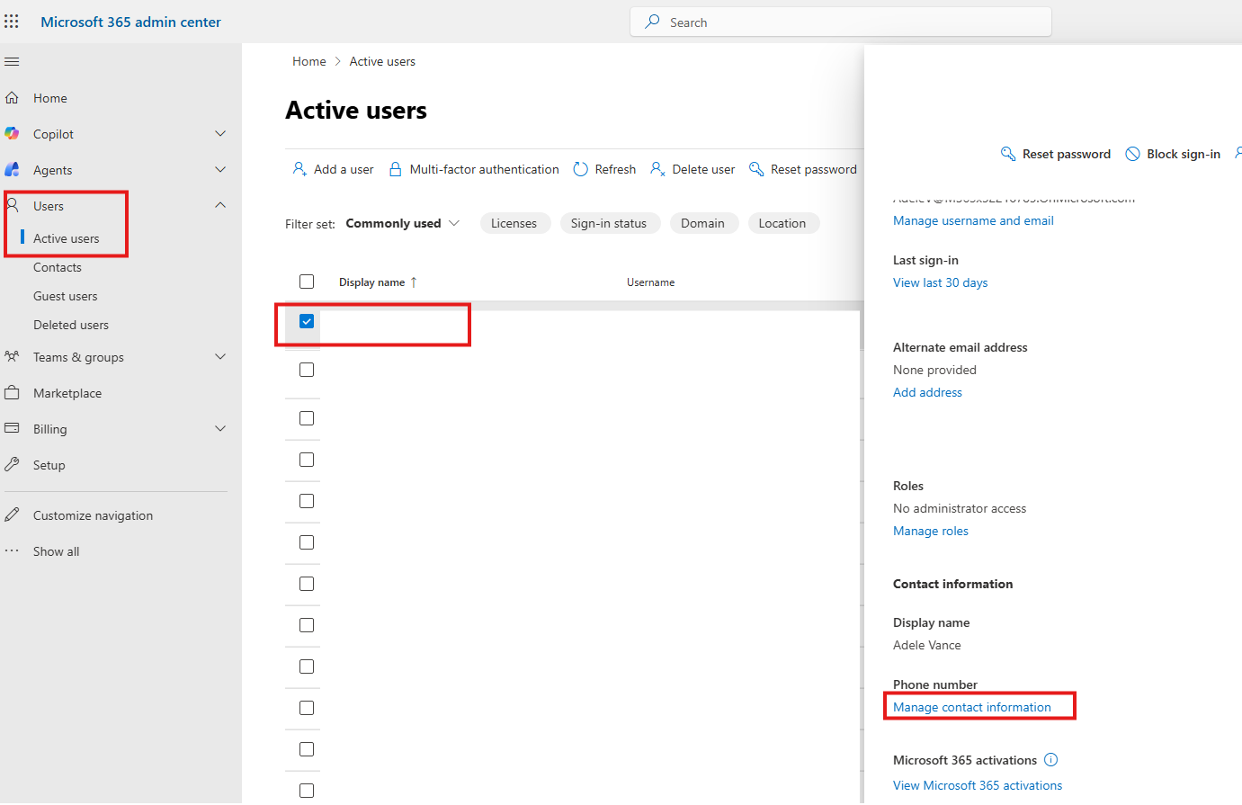Click Manage contact information link

pyautogui.click(x=972, y=707)
